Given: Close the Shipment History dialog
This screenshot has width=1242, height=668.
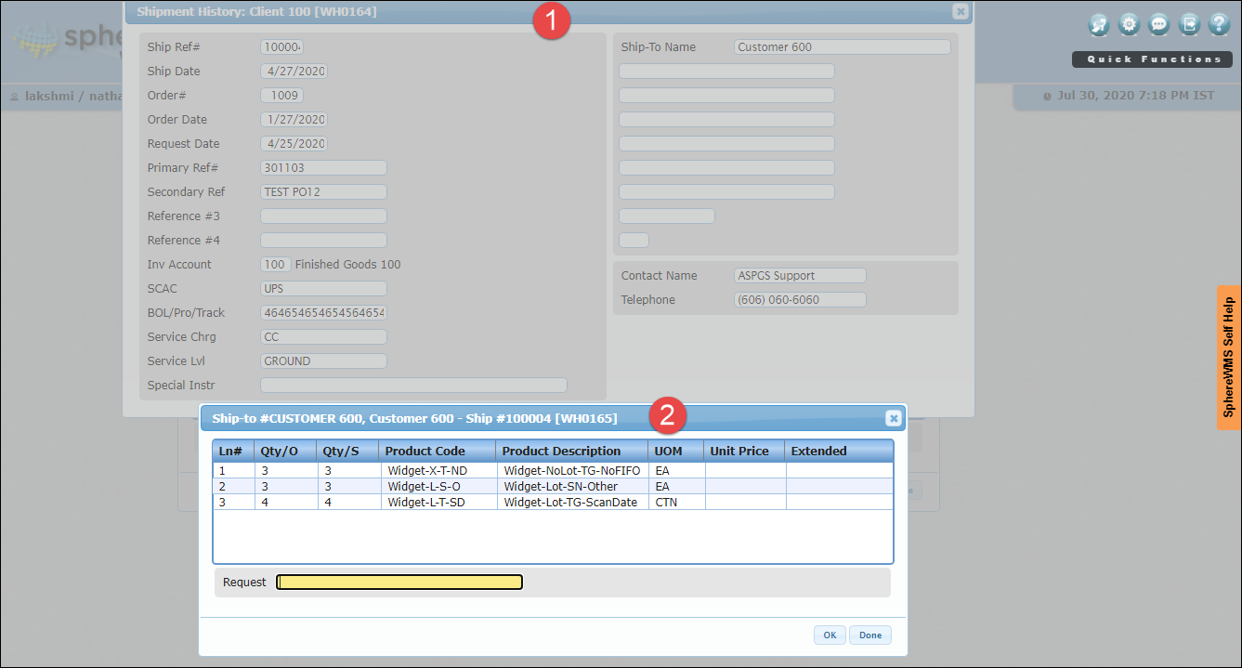Looking at the screenshot, I should 960,11.
